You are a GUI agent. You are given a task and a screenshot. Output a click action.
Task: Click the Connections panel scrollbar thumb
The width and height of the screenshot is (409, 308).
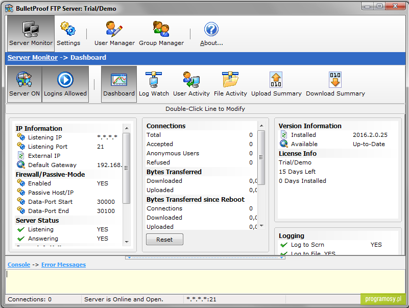(261, 157)
